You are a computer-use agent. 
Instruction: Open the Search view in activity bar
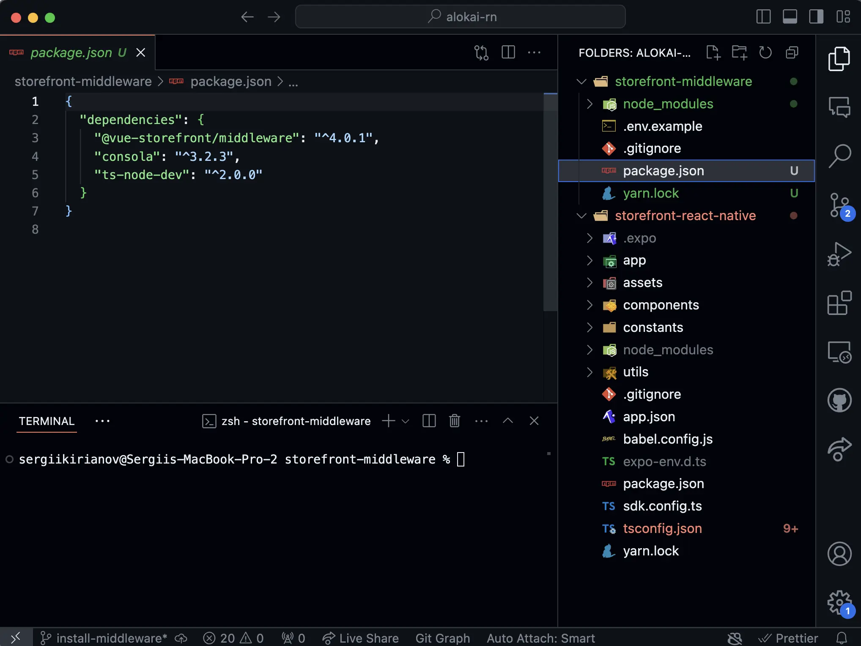coord(839,156)
